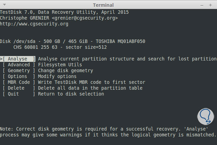This screenshot has width=217, height=145.
Task: Select [ Quit ] to leave the menu
Action: pos(19,94)
